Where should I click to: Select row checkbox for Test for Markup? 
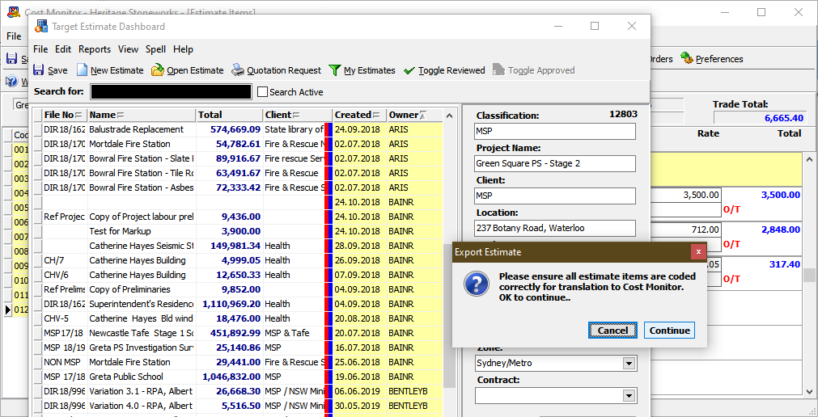(37, 231)
